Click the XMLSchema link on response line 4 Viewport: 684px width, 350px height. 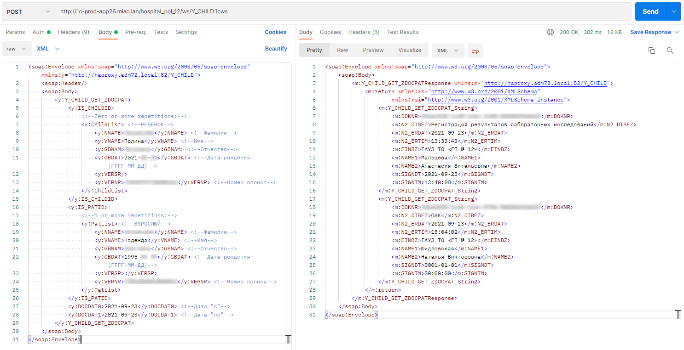click(484, 91)
